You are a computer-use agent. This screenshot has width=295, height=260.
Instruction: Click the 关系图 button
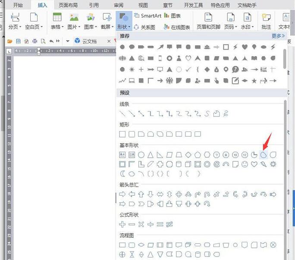[144, 27]
